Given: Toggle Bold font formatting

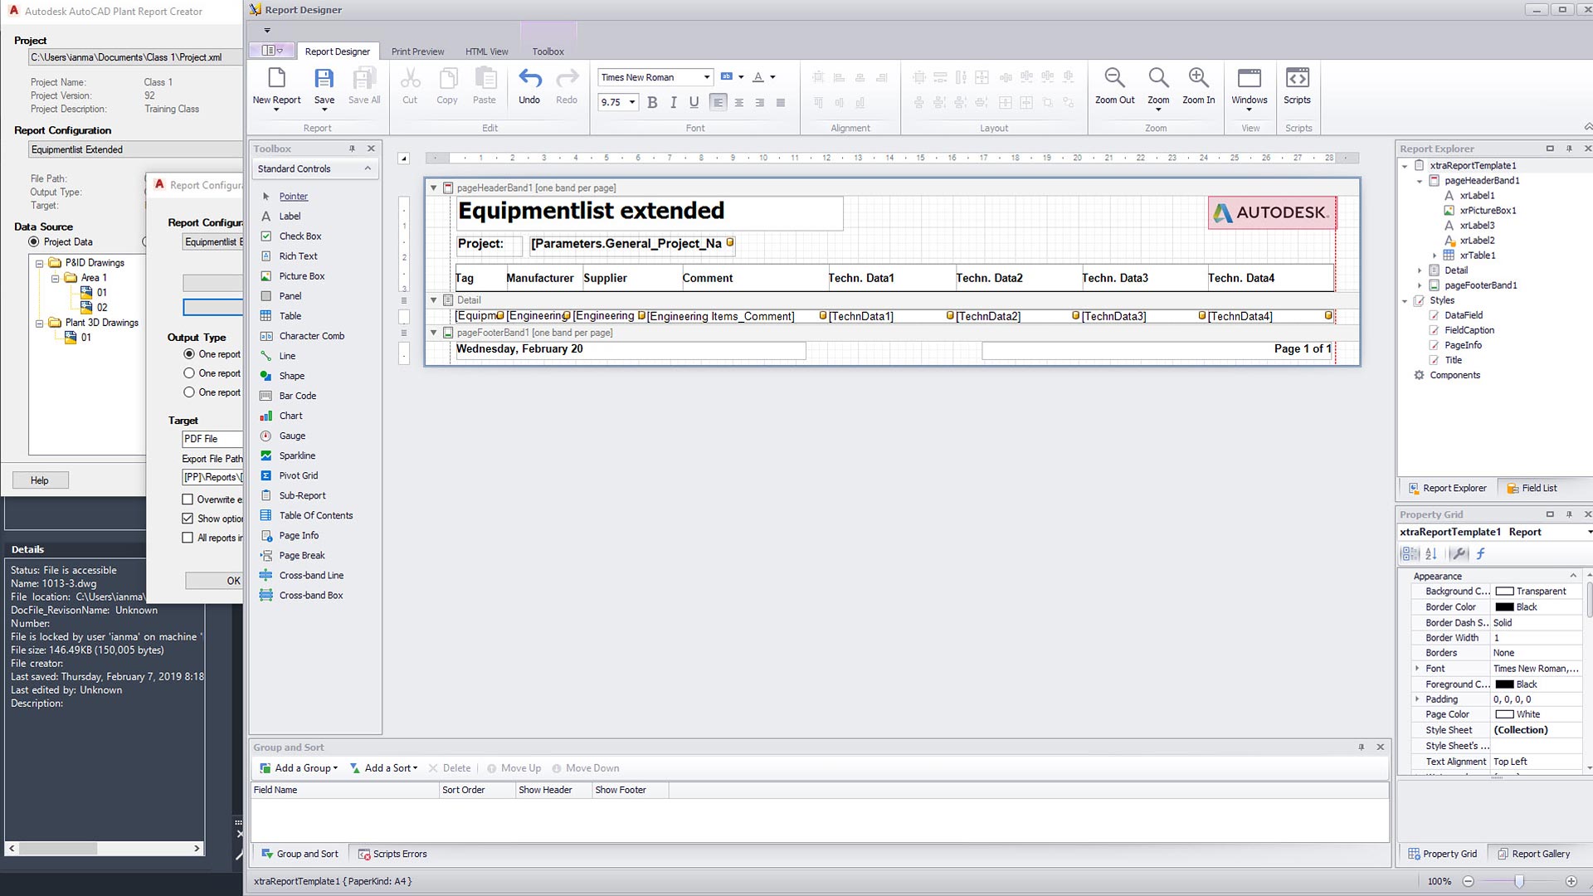Looking at the screenshot, I should point(652,102).
